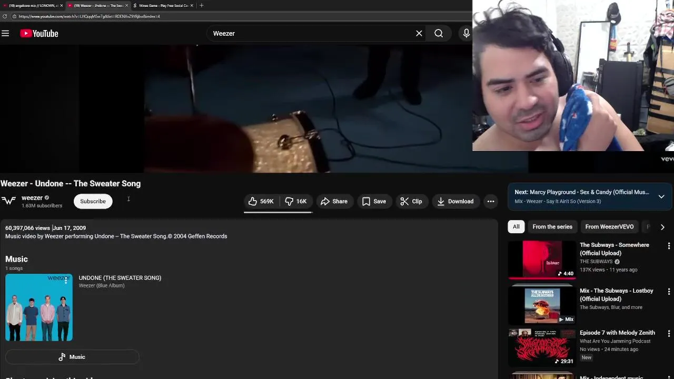Create a clip with the Clip button
674x379 pixels.
[x=411, y=201]
